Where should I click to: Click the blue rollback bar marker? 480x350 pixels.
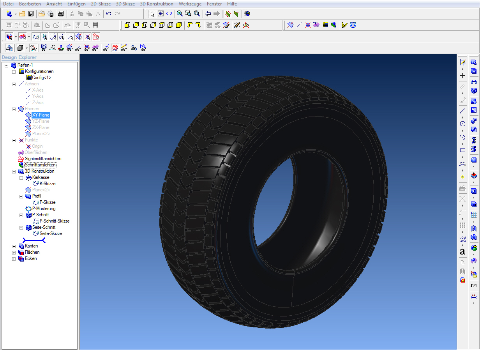(34, 240)
